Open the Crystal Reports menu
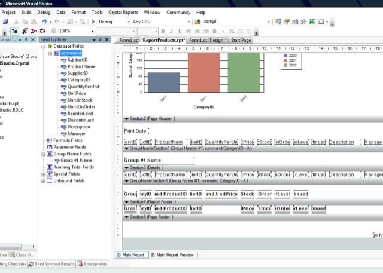This screenshot has height=273, width=383. pyautogui.click(x=123, y=12)
